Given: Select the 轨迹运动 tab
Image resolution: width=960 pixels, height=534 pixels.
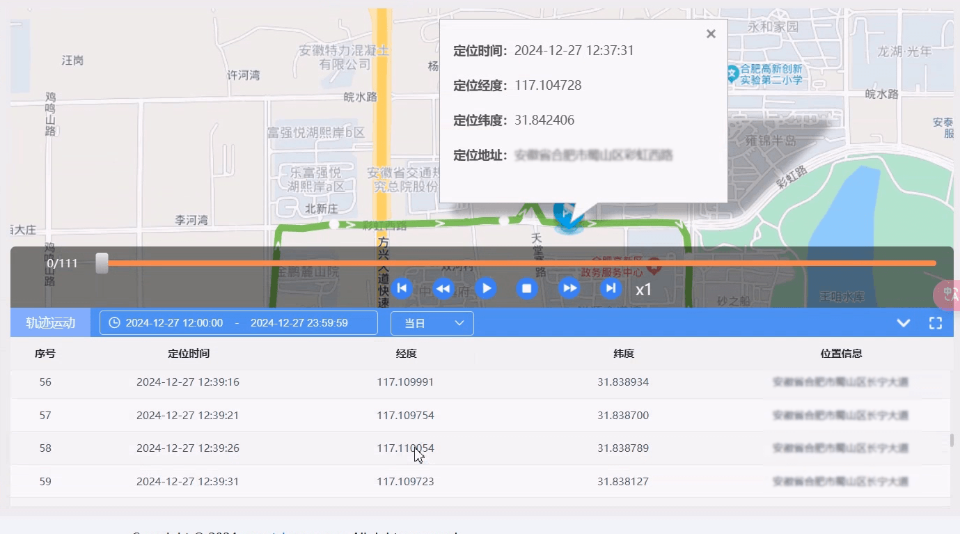Looking at the screenshot, I should [49, 322].
